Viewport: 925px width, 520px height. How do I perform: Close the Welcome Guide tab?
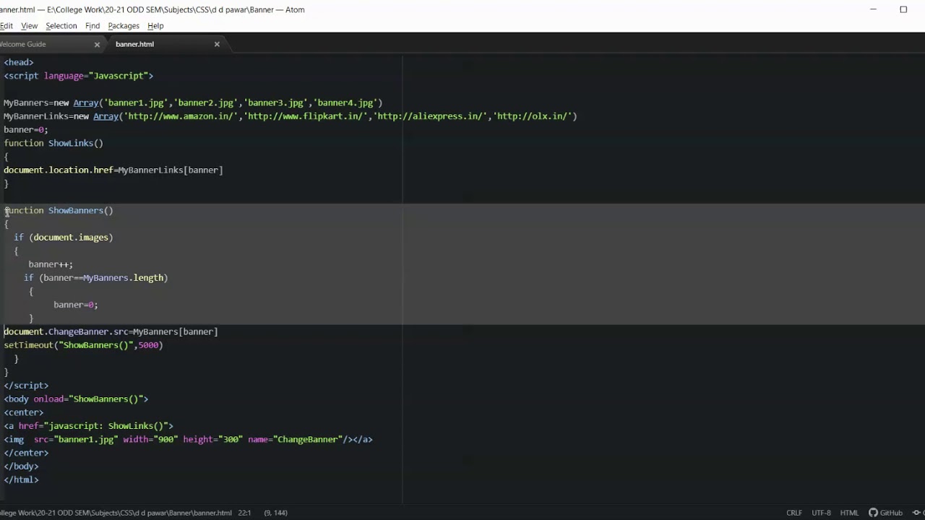[x=97, y=44]
